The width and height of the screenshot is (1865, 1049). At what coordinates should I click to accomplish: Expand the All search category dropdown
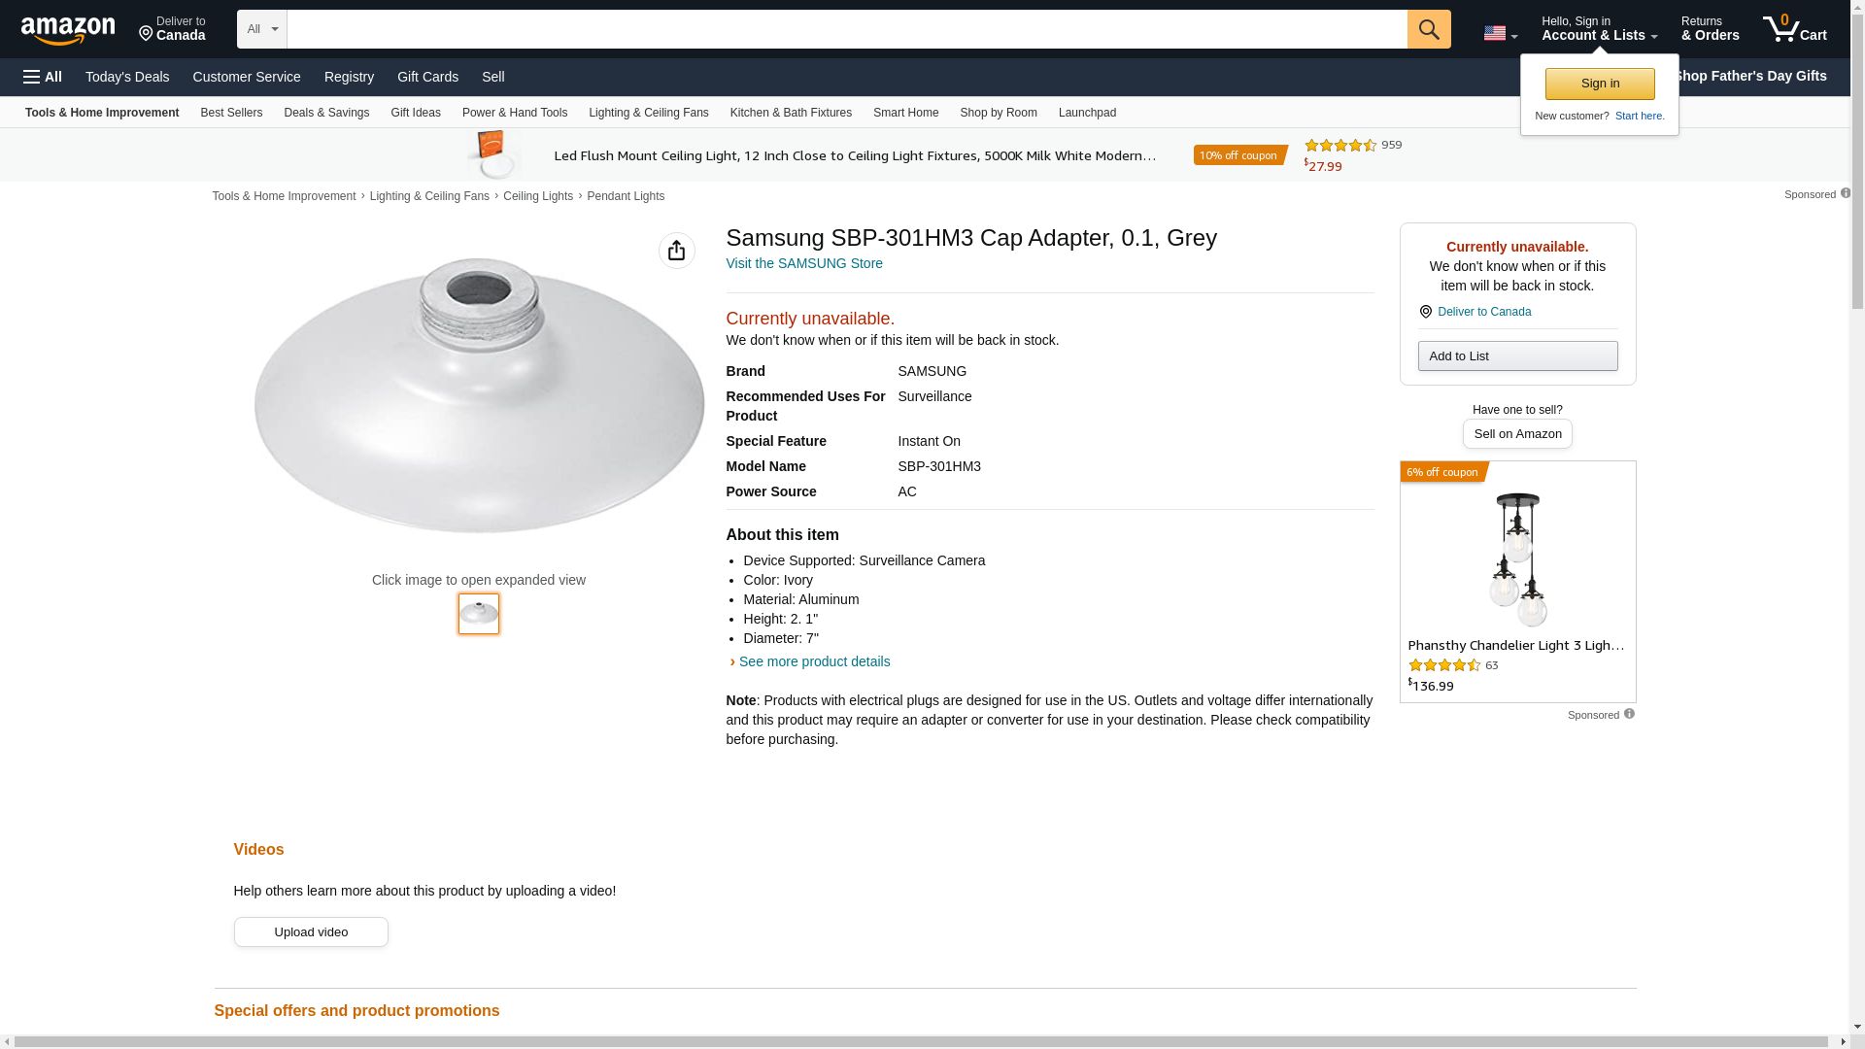tap(261, 29)
